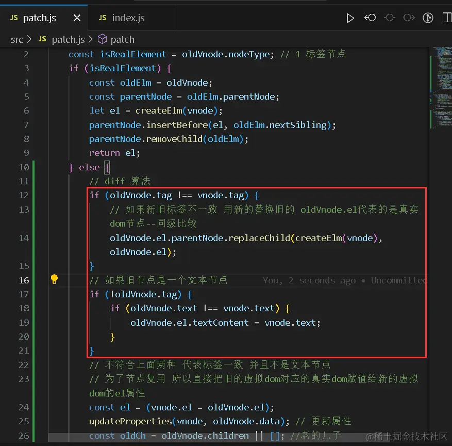Open changes with the compare icon
The width and height of the screenshot is (452, 446).
[x=370, y=18]
